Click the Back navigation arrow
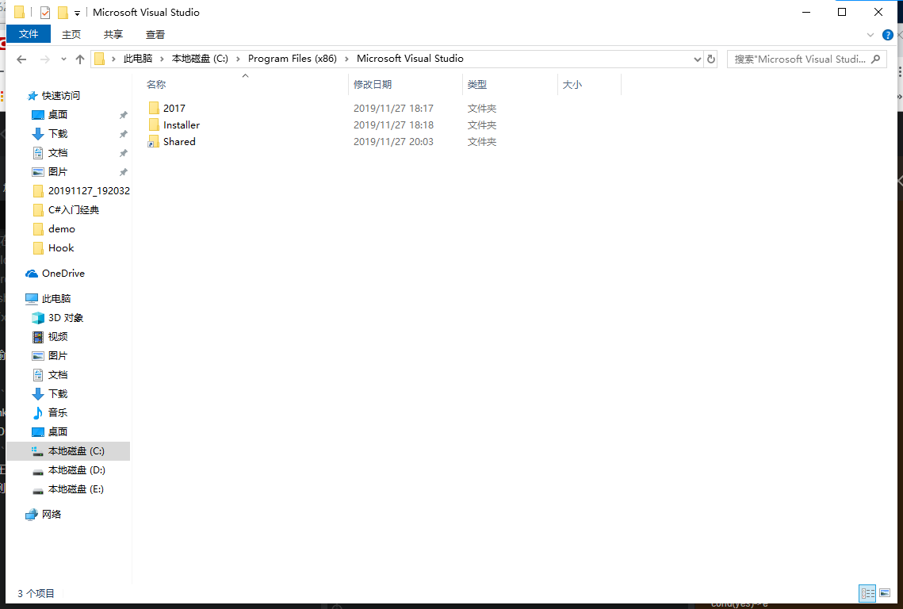The image size is (903, 609). click(21, 59)
